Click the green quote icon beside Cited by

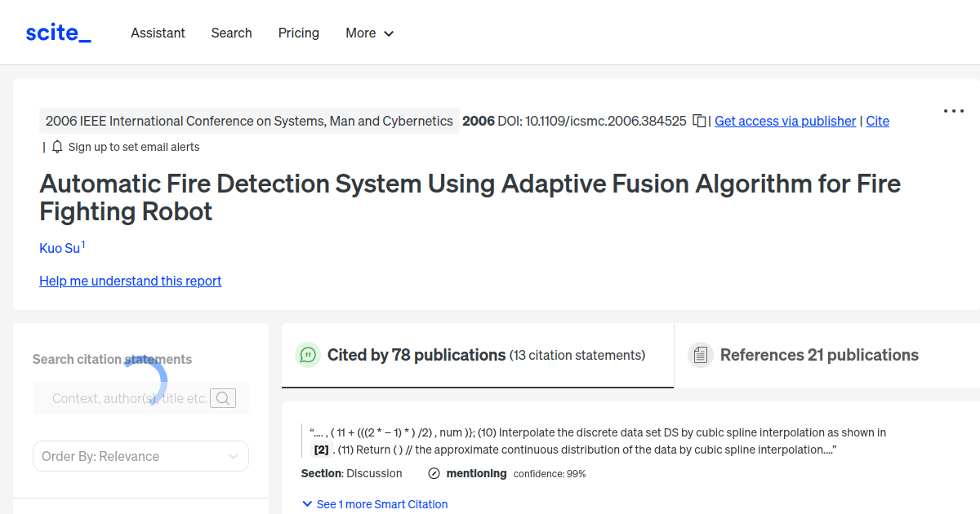pos(307,355)
